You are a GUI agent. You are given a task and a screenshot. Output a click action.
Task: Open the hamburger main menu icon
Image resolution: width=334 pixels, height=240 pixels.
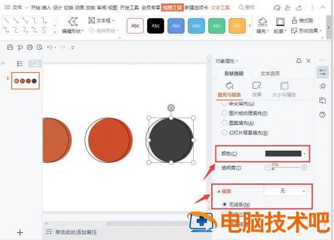[7, 7]
